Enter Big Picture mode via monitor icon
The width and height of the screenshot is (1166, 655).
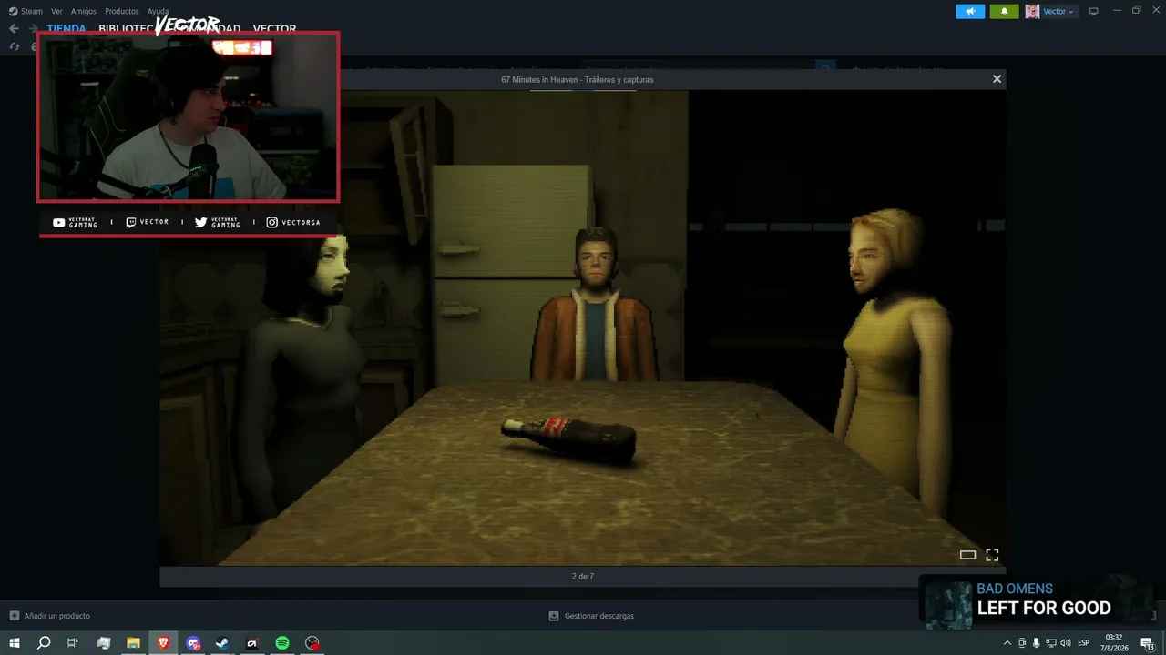[x=1094, y=12]
